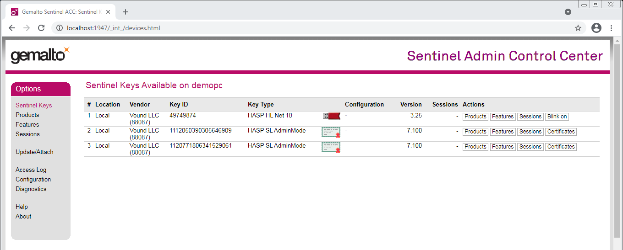Go back using the browser back arrow

(x=12, y=28)
